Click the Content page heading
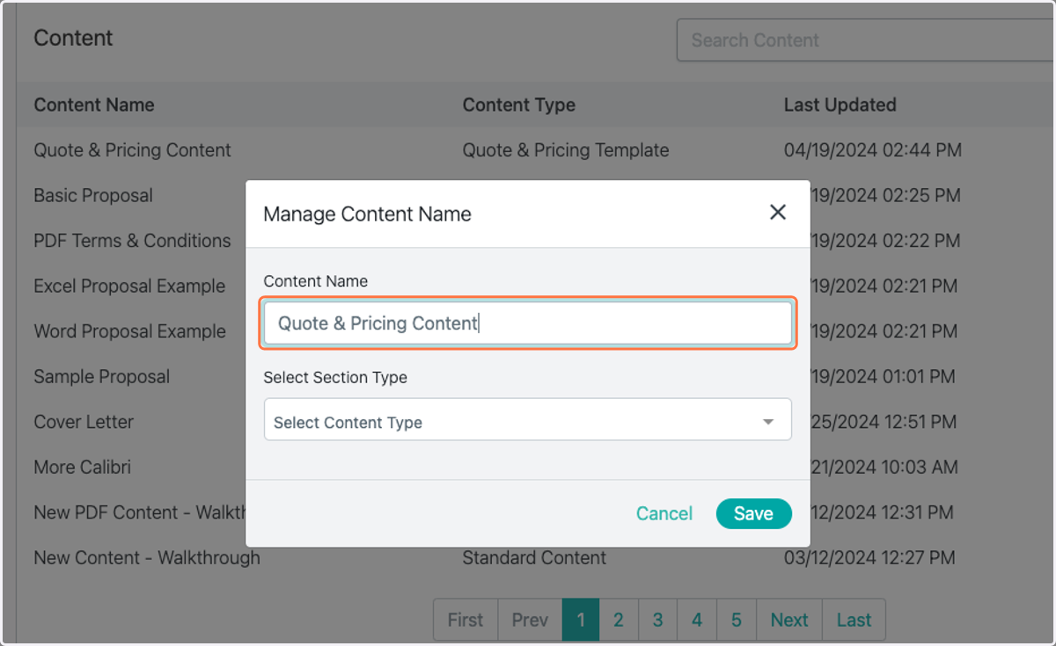1056x646 pixels. [73, 39]
